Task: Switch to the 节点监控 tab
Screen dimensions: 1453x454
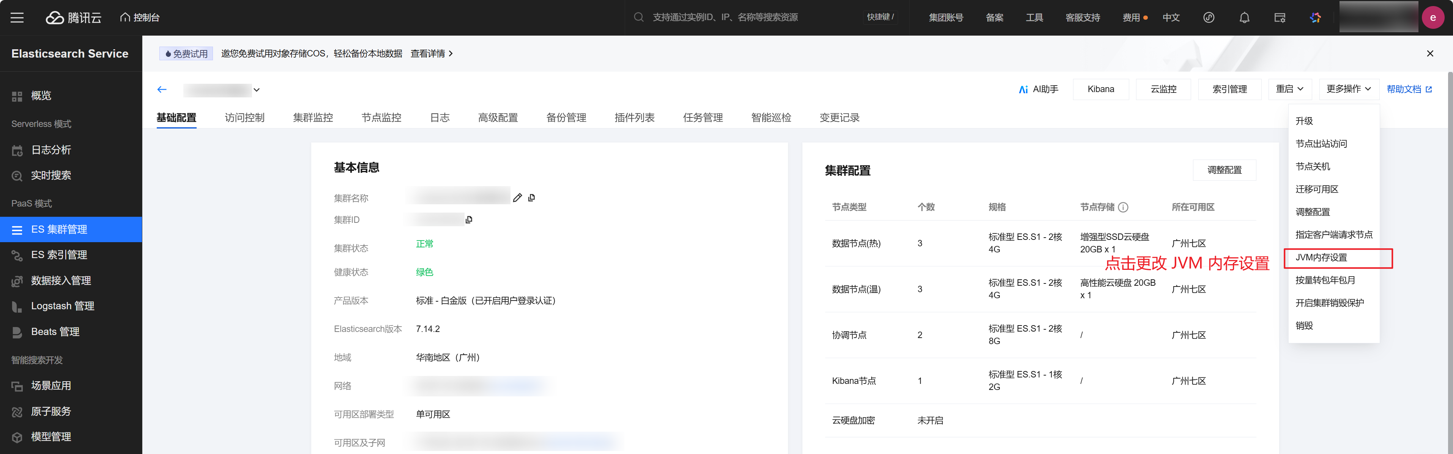Action: coord(381,118)
